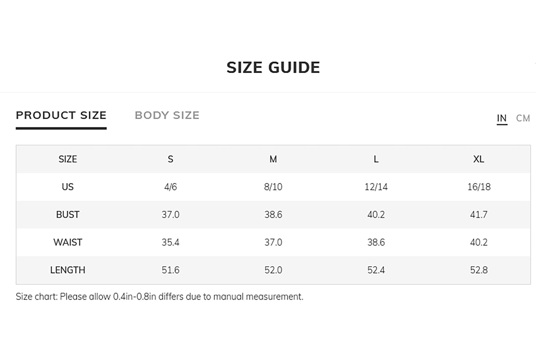Select the IN unit option
Screen dimensions: 536x357
click(502, 118)
